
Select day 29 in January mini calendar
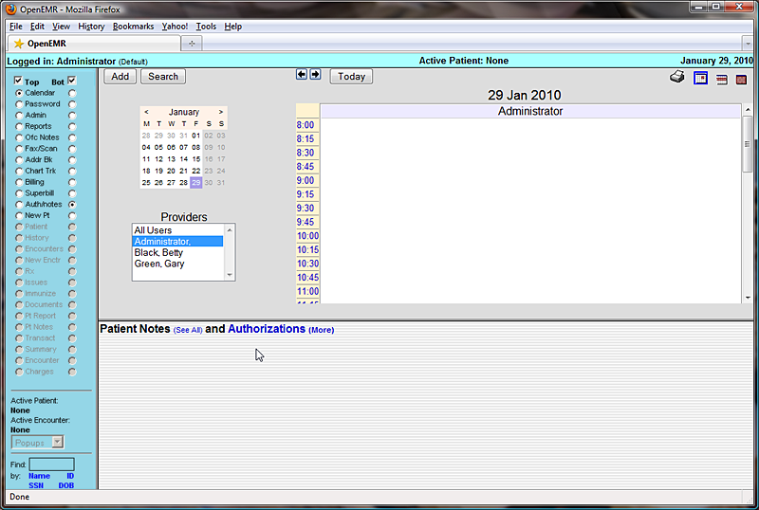coord(196,182)
